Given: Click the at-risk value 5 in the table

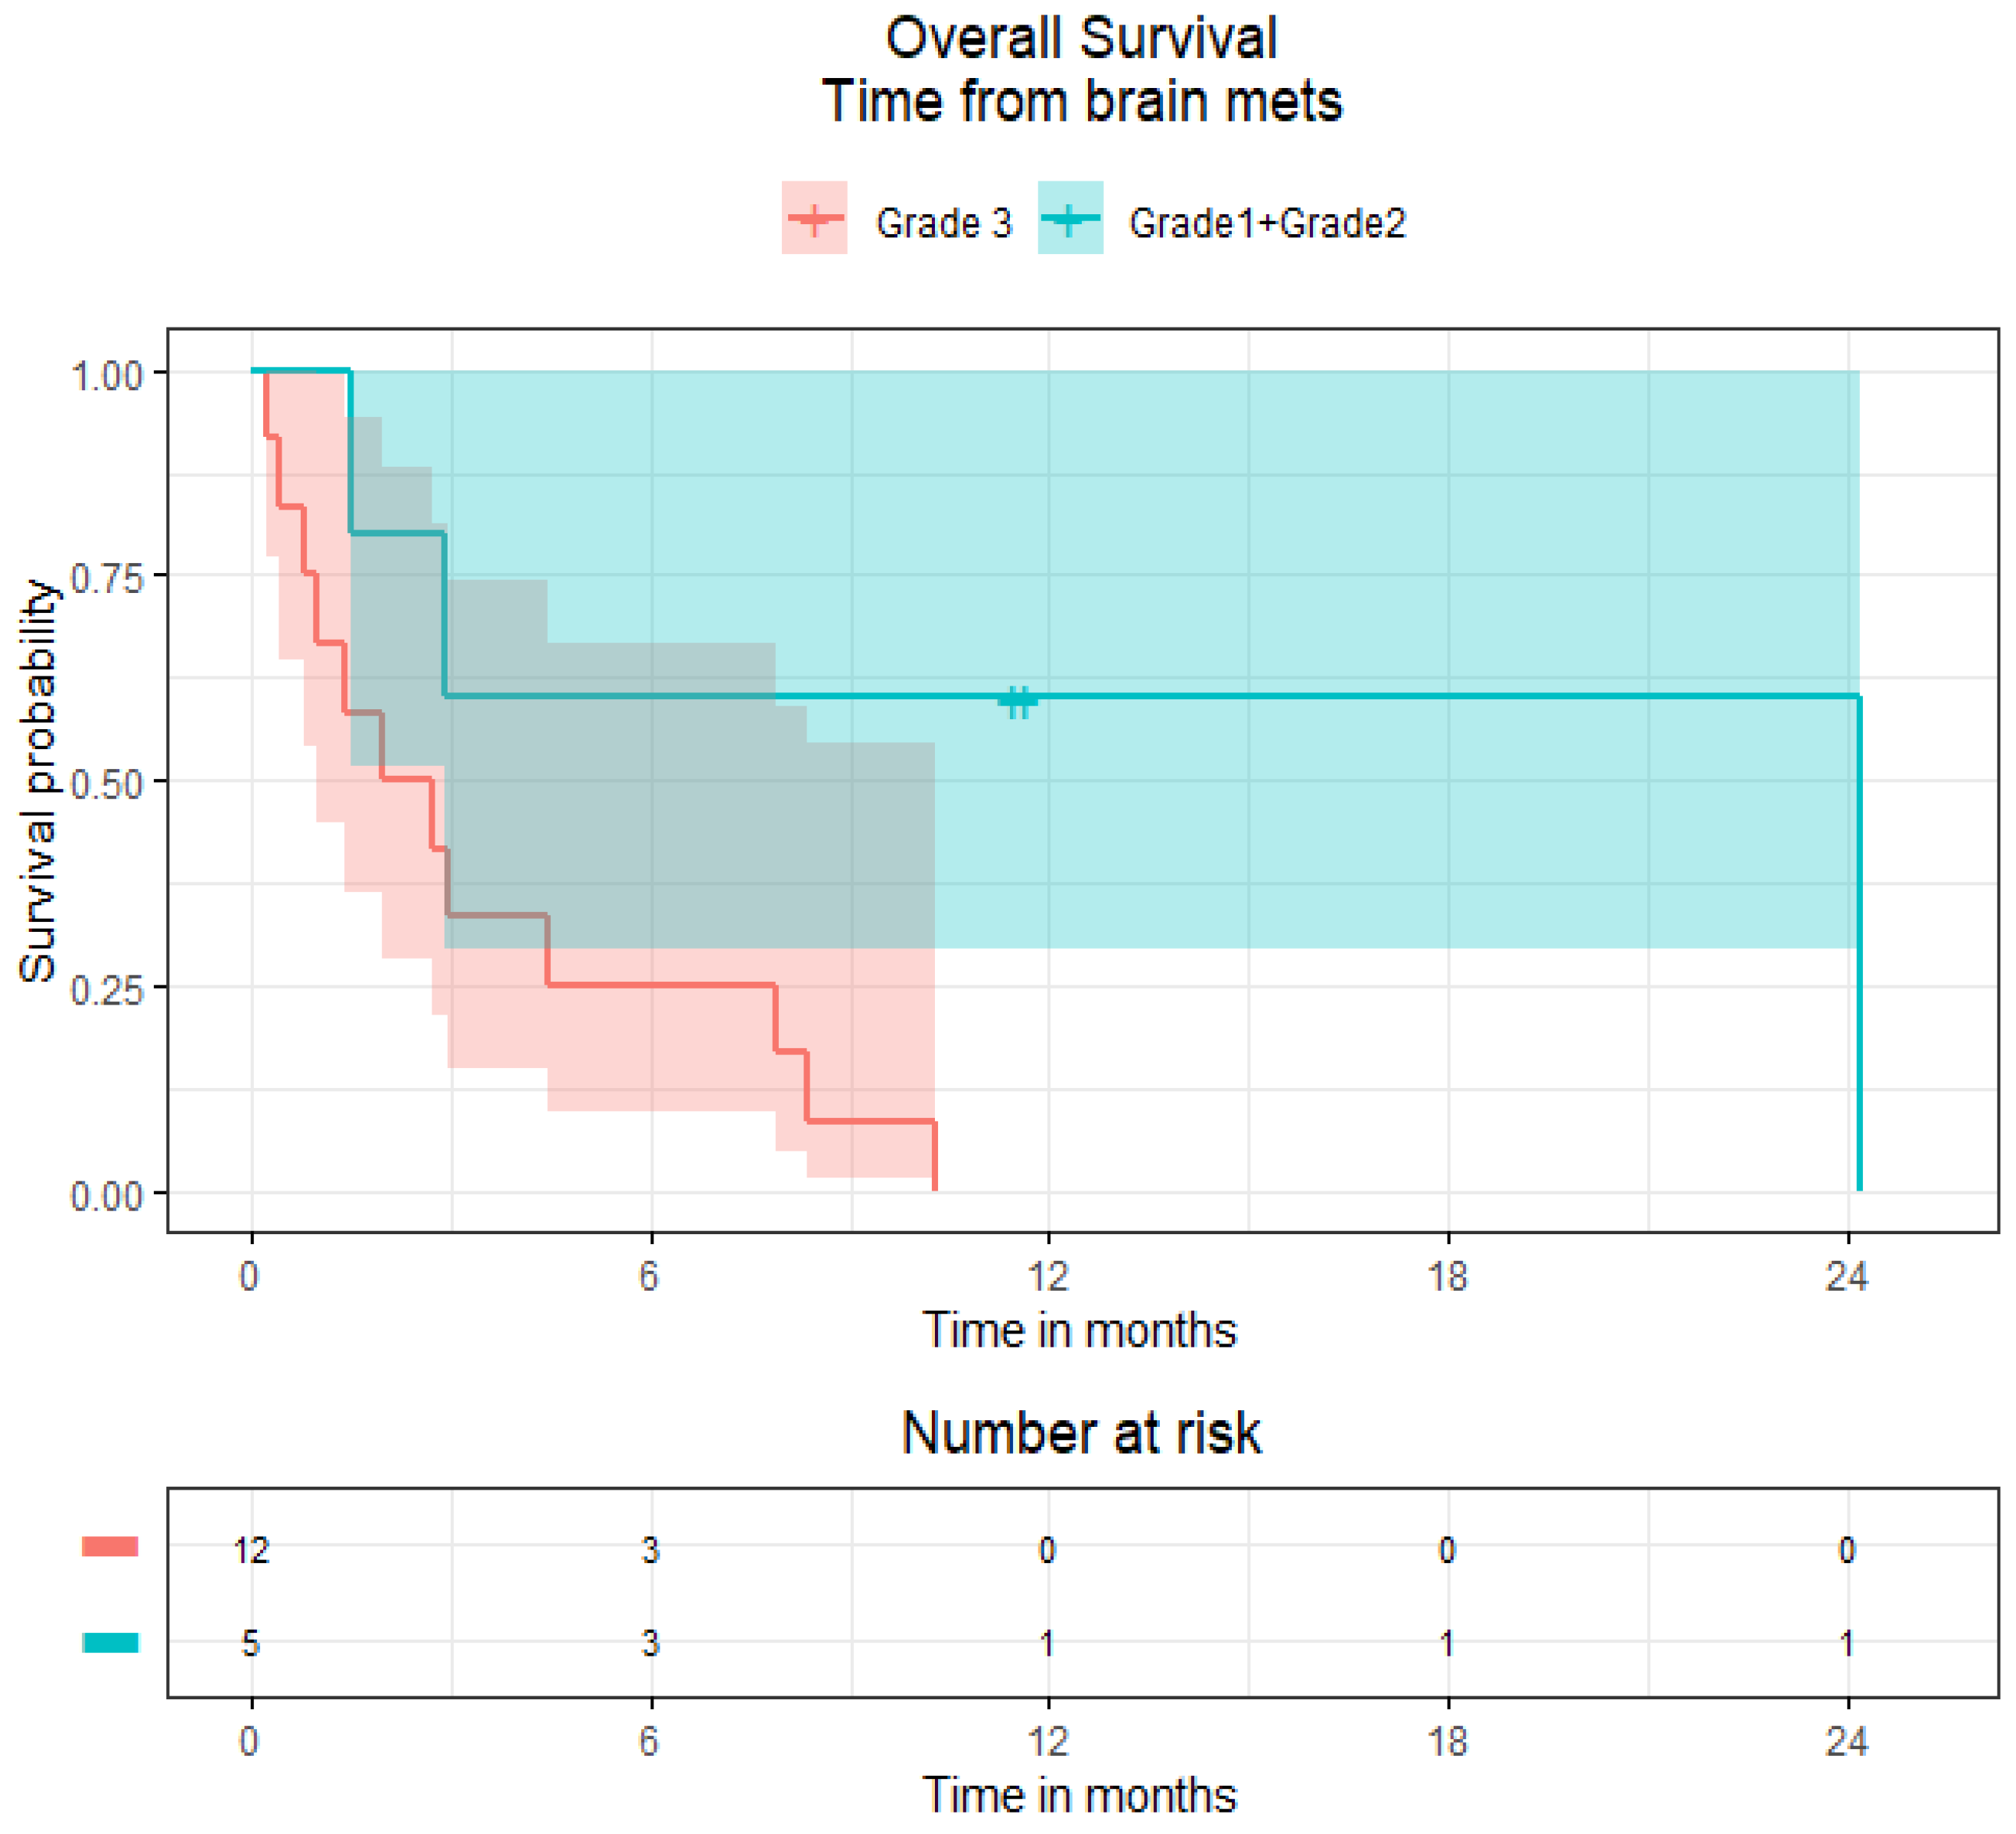Looking at the screenshot, I should click(x=251, y=1643).
